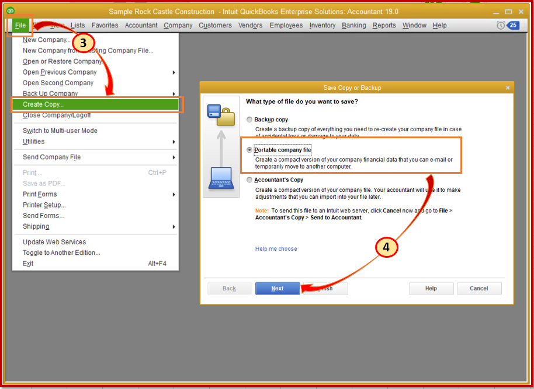Open the Company menu
Screen dimensions: 534x389
(x=178, y=26)
